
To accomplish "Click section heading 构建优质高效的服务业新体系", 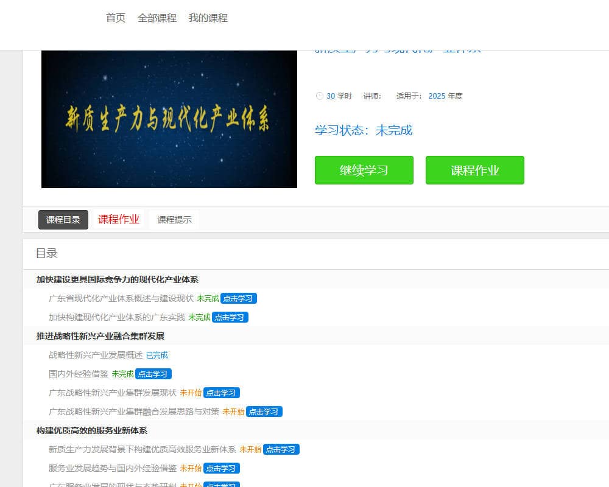I will pyautogui.click(x=92, y=430).
